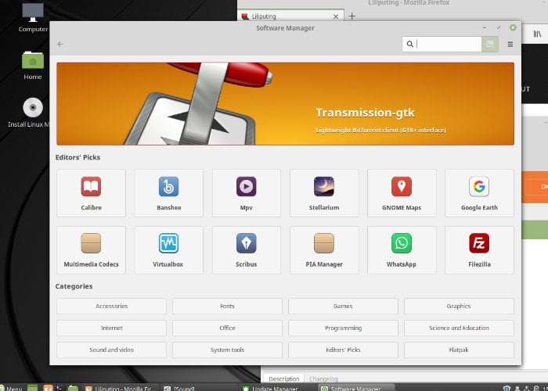Browse the Programming category

coord(343,328)
